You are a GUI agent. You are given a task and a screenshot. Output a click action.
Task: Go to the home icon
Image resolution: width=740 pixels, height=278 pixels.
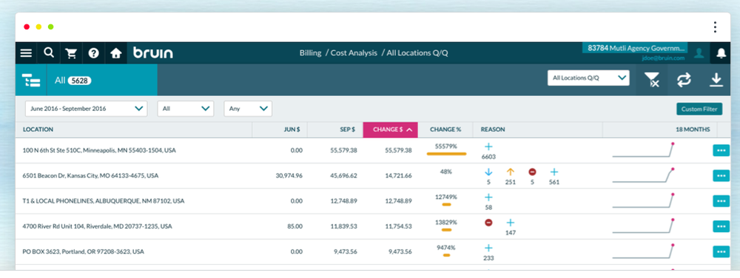[115, 53]
